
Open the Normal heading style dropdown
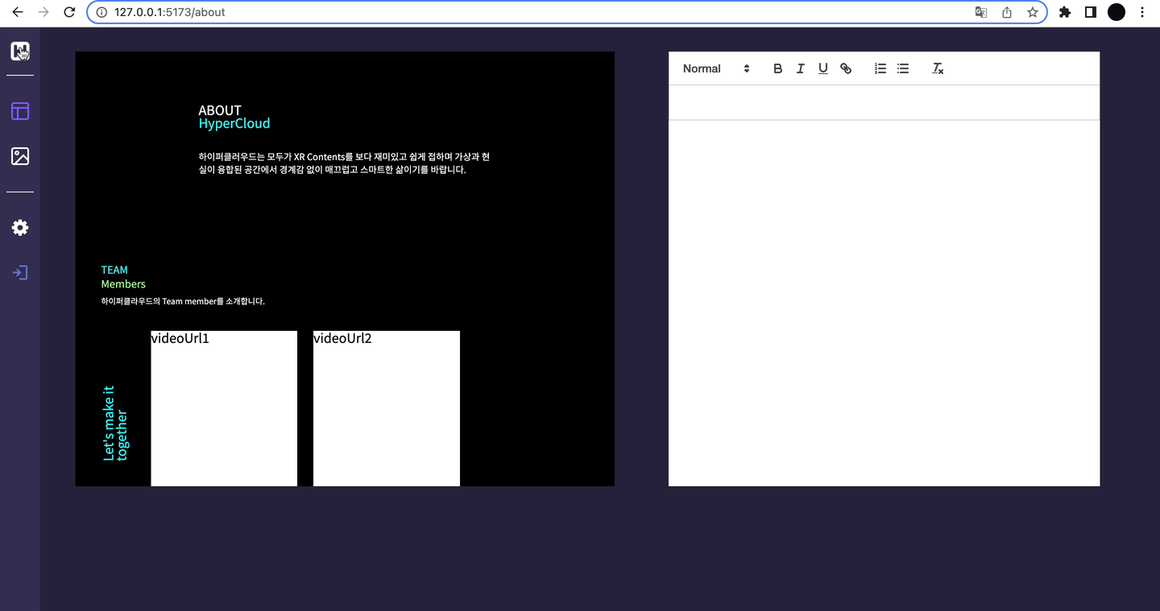click(716, 68)
